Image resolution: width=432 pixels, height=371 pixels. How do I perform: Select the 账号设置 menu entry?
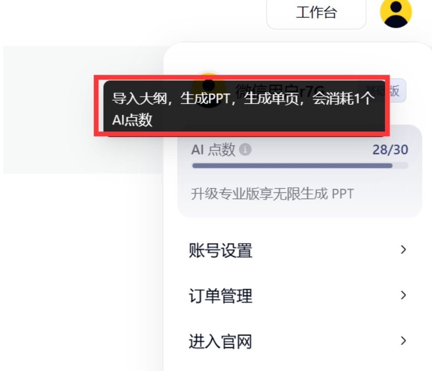click(298, 250)
